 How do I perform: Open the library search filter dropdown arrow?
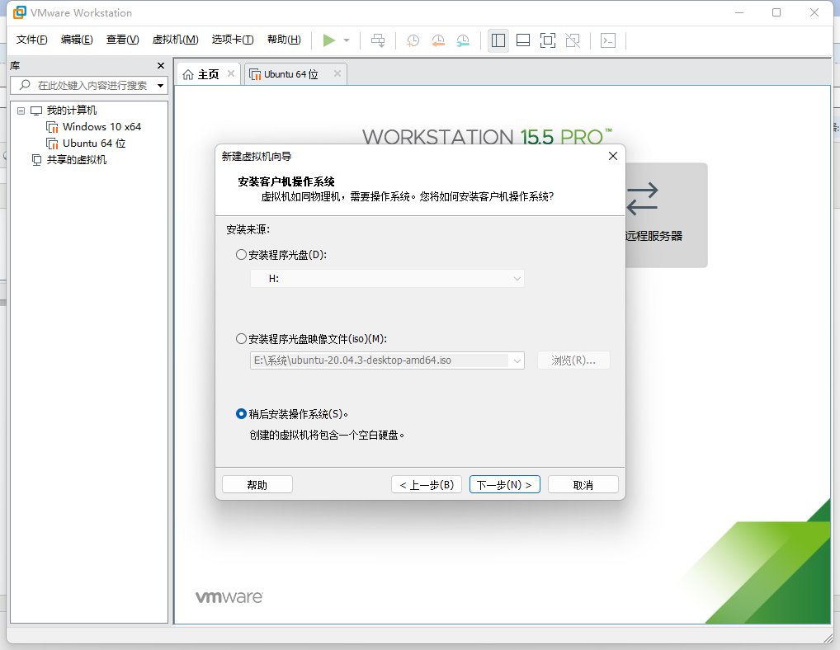[160, 85]
